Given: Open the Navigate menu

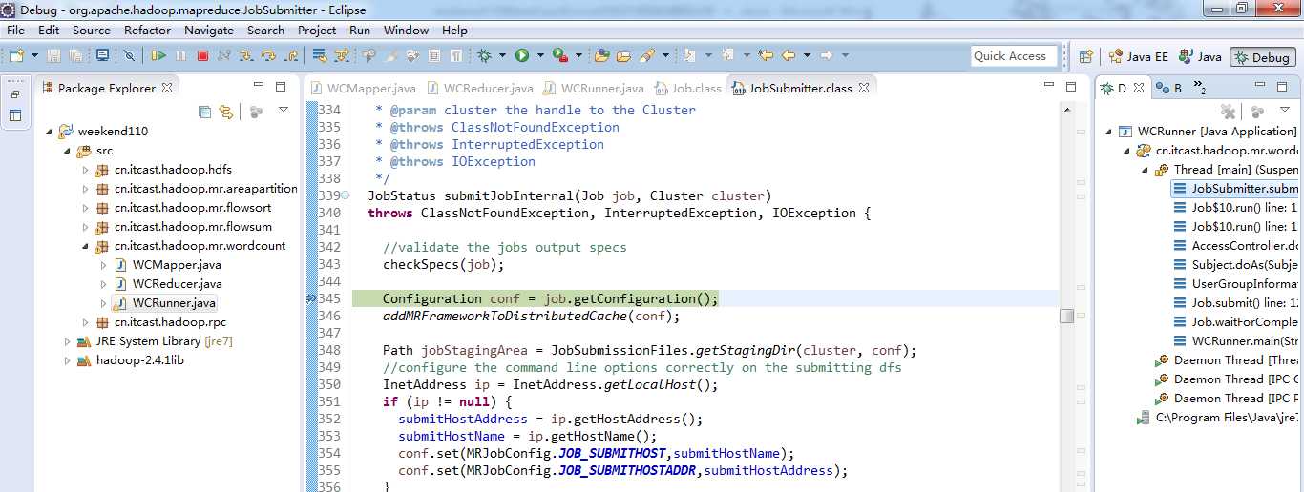Looking at the screenshot, I should (209, 30).
